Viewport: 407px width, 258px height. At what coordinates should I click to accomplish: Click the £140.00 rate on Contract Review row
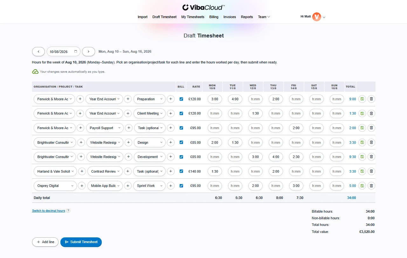[195, 171]
